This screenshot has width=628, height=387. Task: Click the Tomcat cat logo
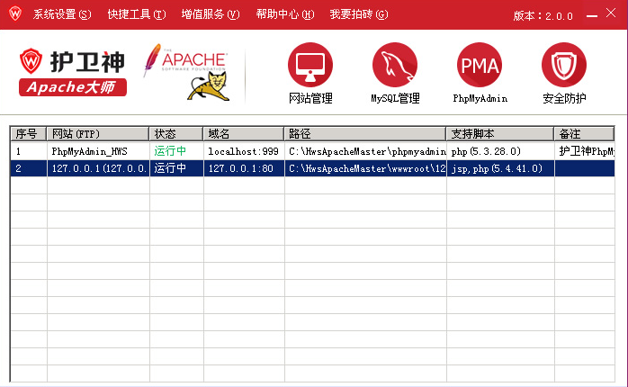pyautogui.click(x=209, y=86)
